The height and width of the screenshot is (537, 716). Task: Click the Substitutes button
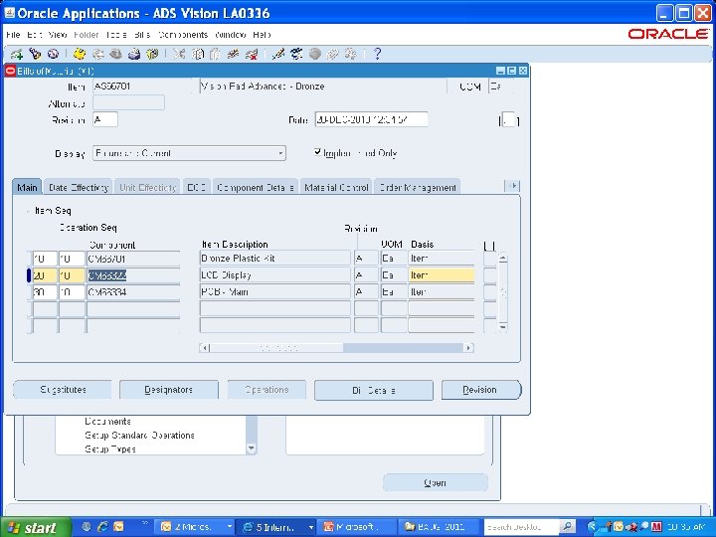63,390
